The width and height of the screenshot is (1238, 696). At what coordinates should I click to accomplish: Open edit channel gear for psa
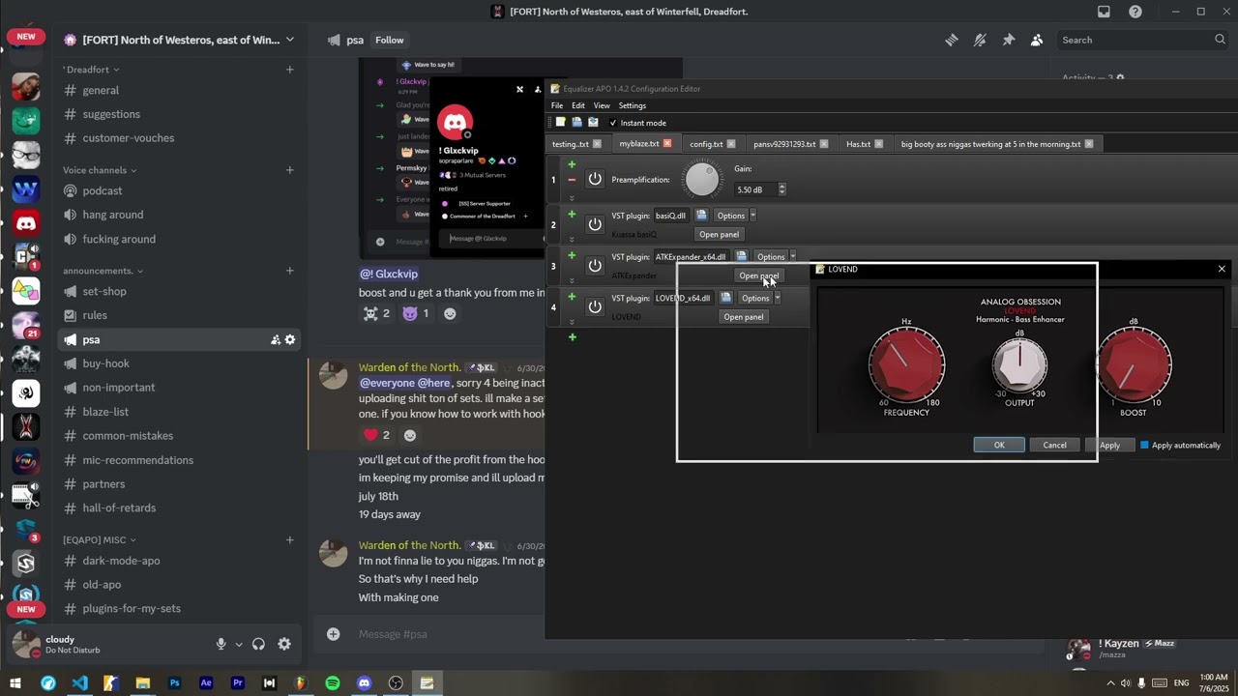coord(289,339)
